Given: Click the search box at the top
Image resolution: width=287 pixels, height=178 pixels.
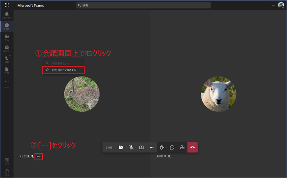Looking at the screenshot, I should pyautogui.click(x=143, y=5).
